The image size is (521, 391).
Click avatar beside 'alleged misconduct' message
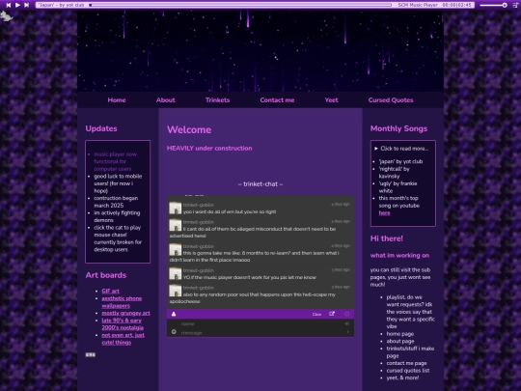coord(175,225)
